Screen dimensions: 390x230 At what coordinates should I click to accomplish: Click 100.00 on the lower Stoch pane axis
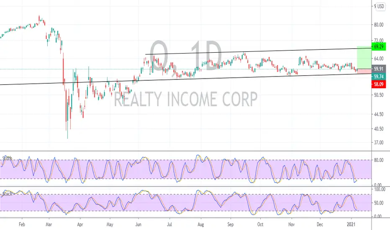(x=380, y=189)
